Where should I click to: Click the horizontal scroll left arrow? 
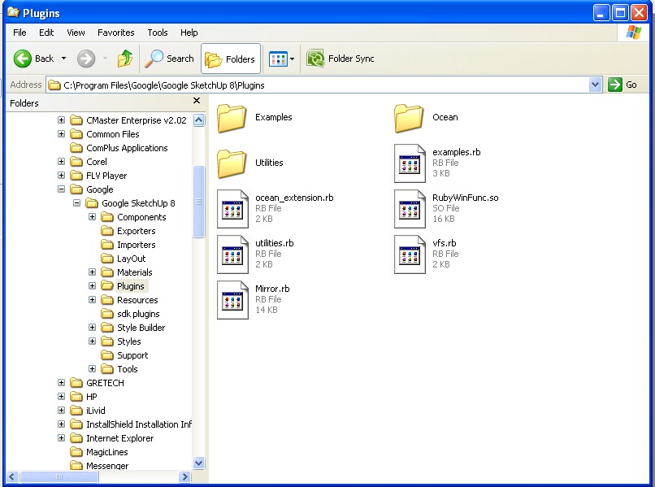point(12,476)
